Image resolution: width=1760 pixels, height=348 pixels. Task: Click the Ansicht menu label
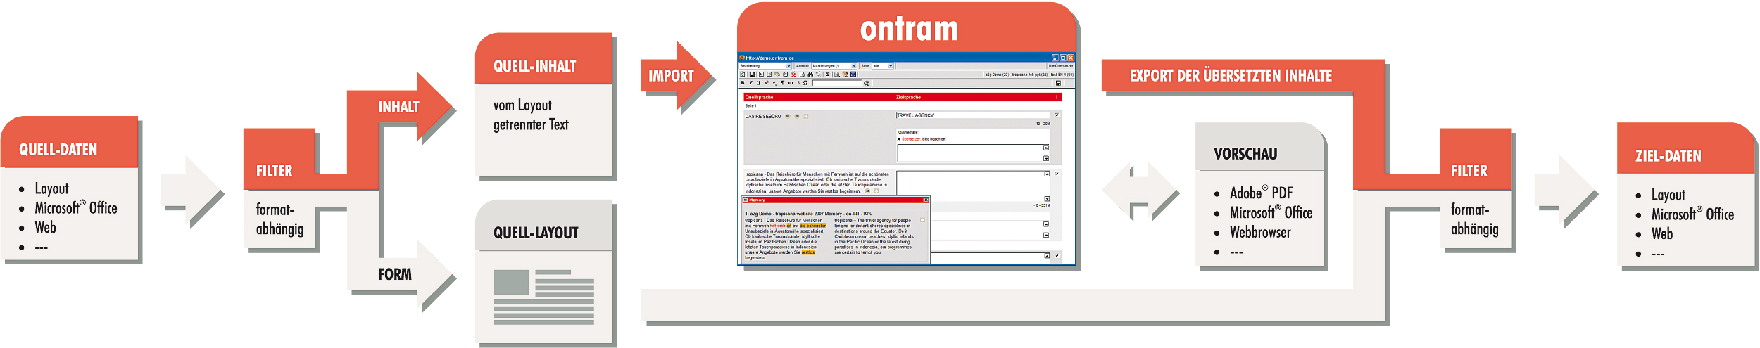pos(802,66)
